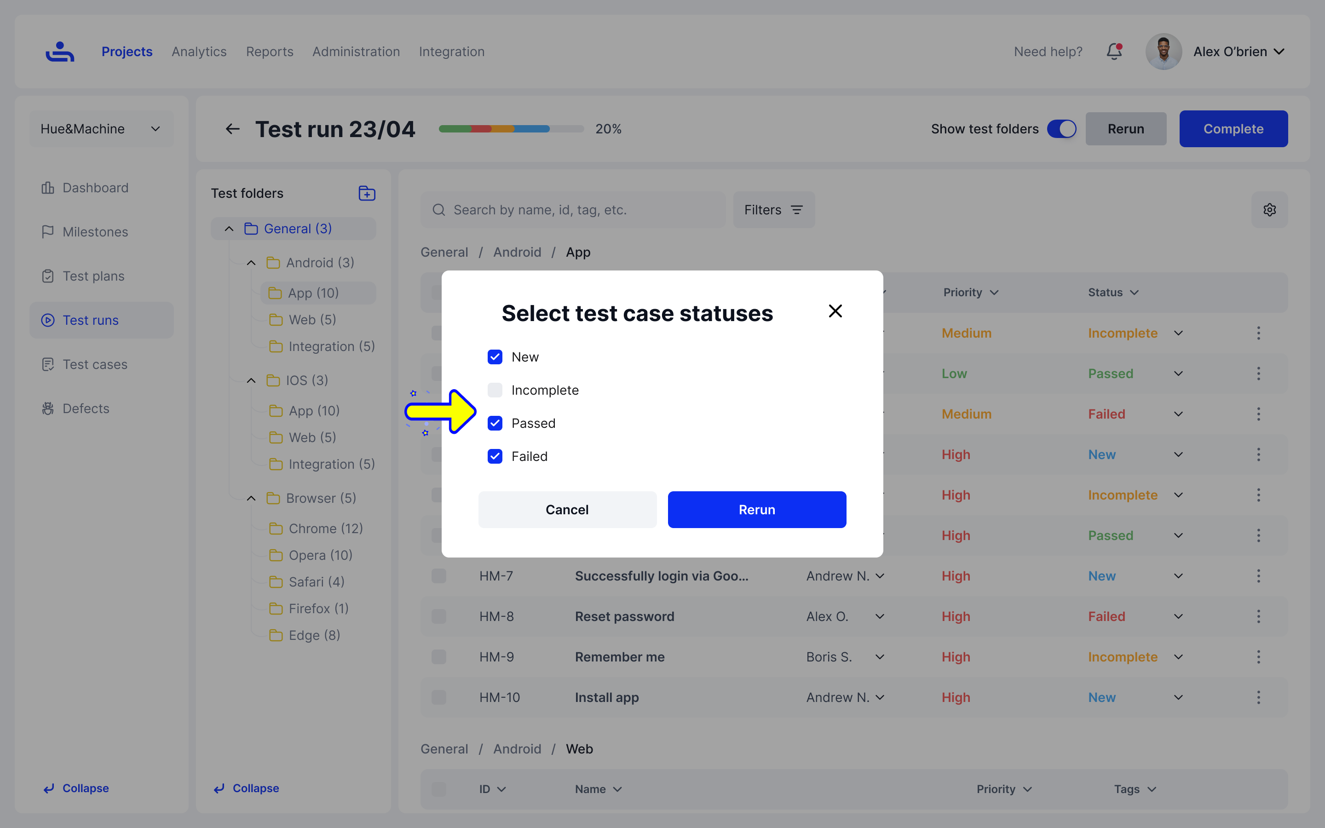The height and width of the screenshot is (828, 1325).
Task: Open the Administration tab
Action: tap(356, 52)
